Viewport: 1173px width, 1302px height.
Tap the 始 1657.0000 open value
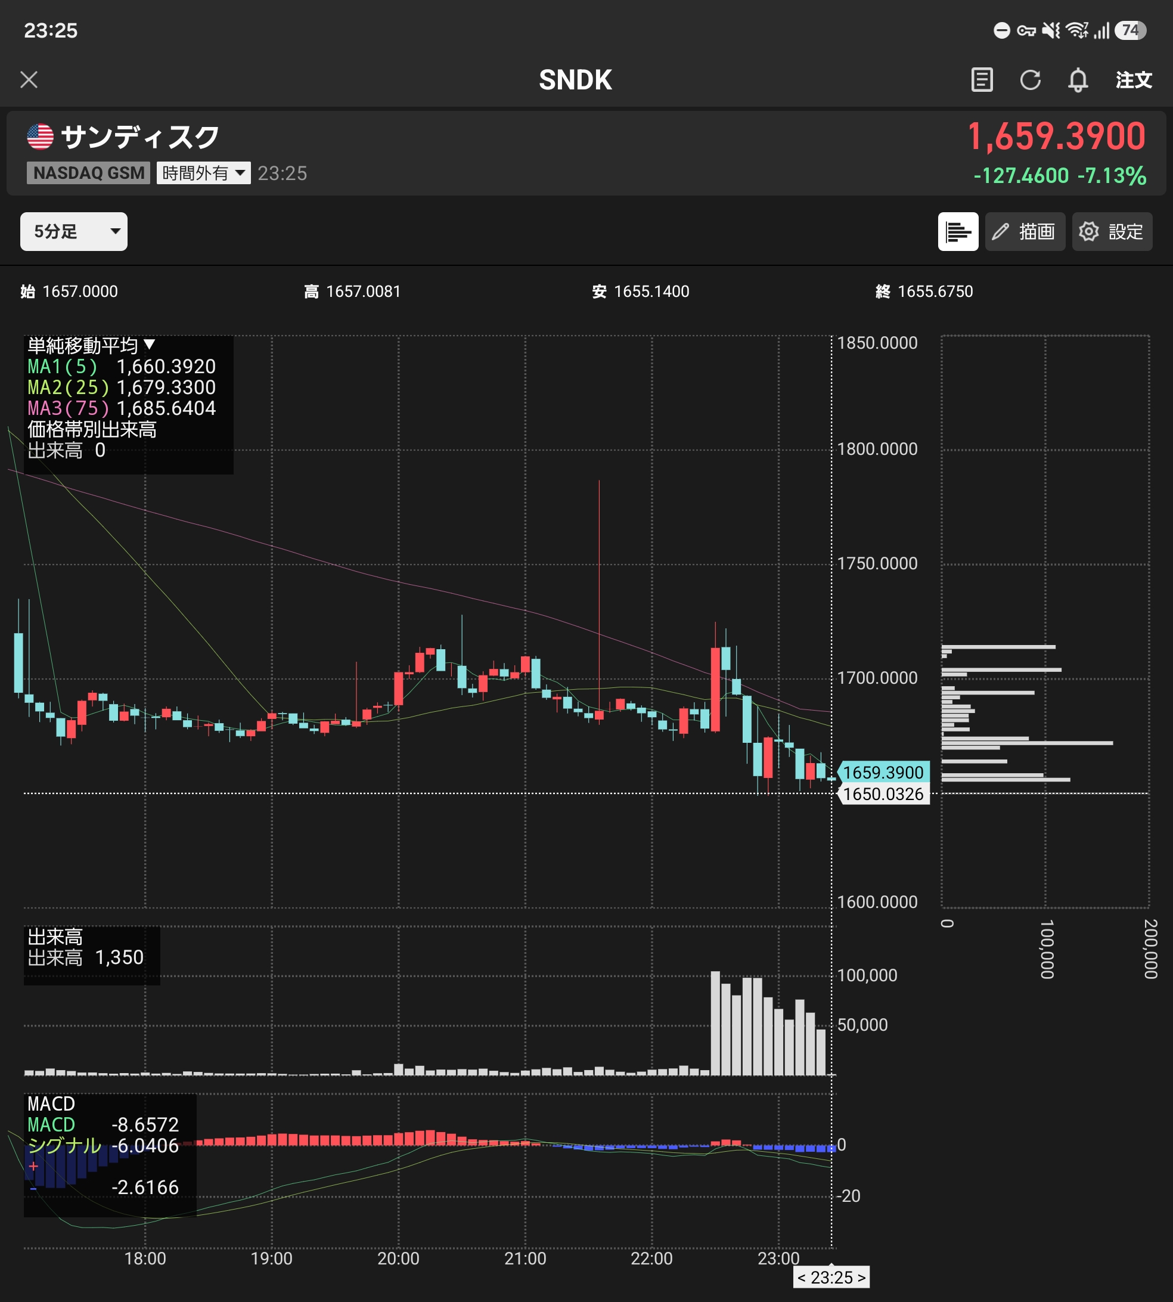click(x=69, y=292)
